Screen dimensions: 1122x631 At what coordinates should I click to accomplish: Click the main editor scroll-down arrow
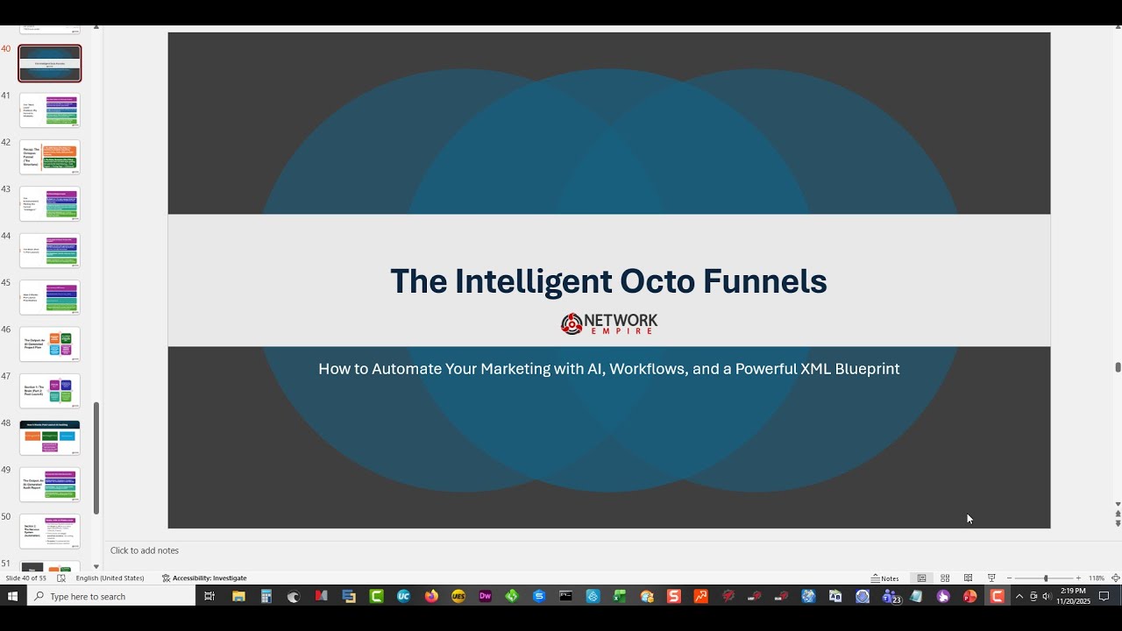tap(1118, 505)
